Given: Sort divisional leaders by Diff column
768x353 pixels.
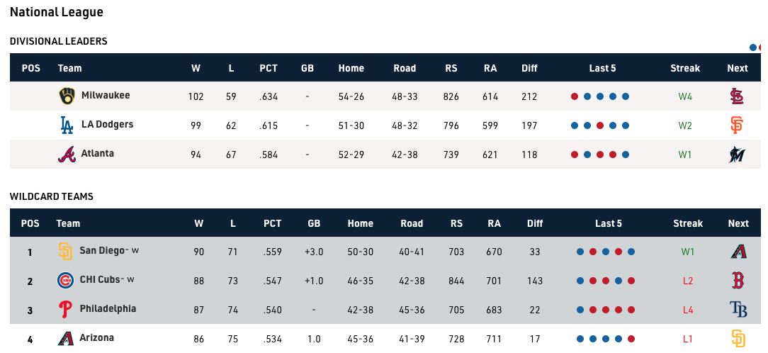Looking at the screenshot, I should tap(529, 68).
